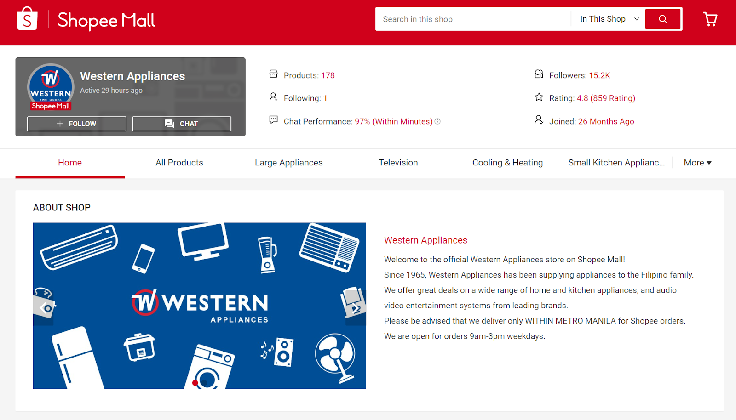
Task: Click the red search magnifier button
Action: point(663,19)
